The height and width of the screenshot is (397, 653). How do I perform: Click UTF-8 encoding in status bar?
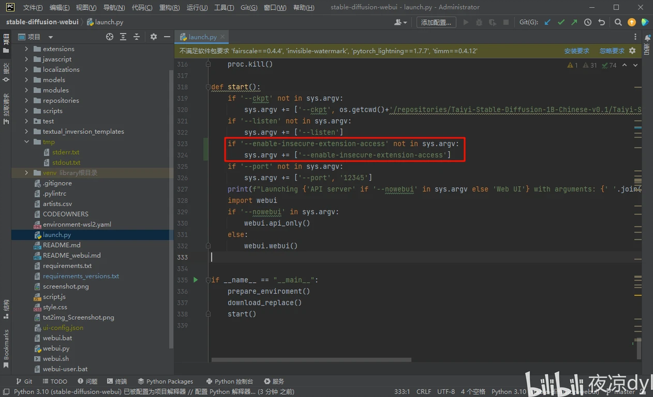pyautogui.click(x=445, y=392)
